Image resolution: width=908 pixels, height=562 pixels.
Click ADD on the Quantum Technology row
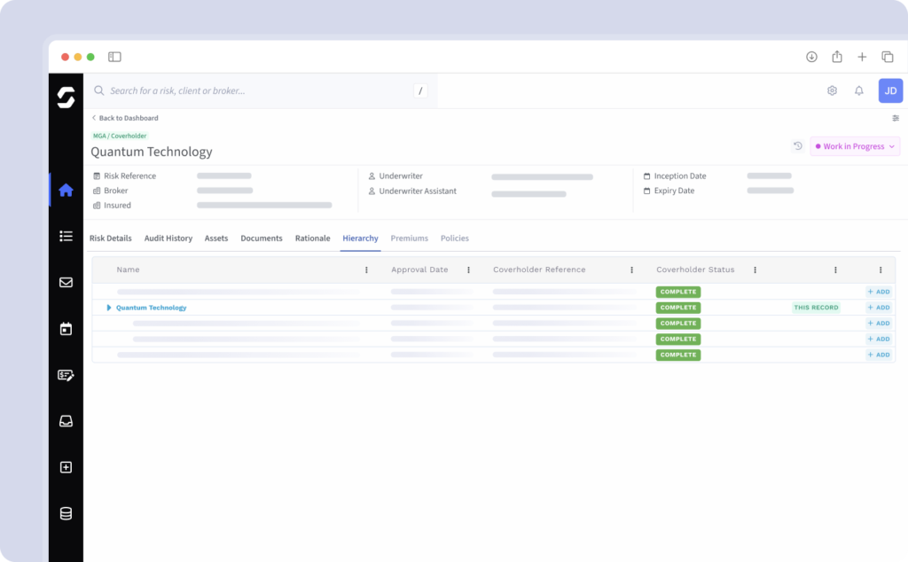[x=877, y=307]
